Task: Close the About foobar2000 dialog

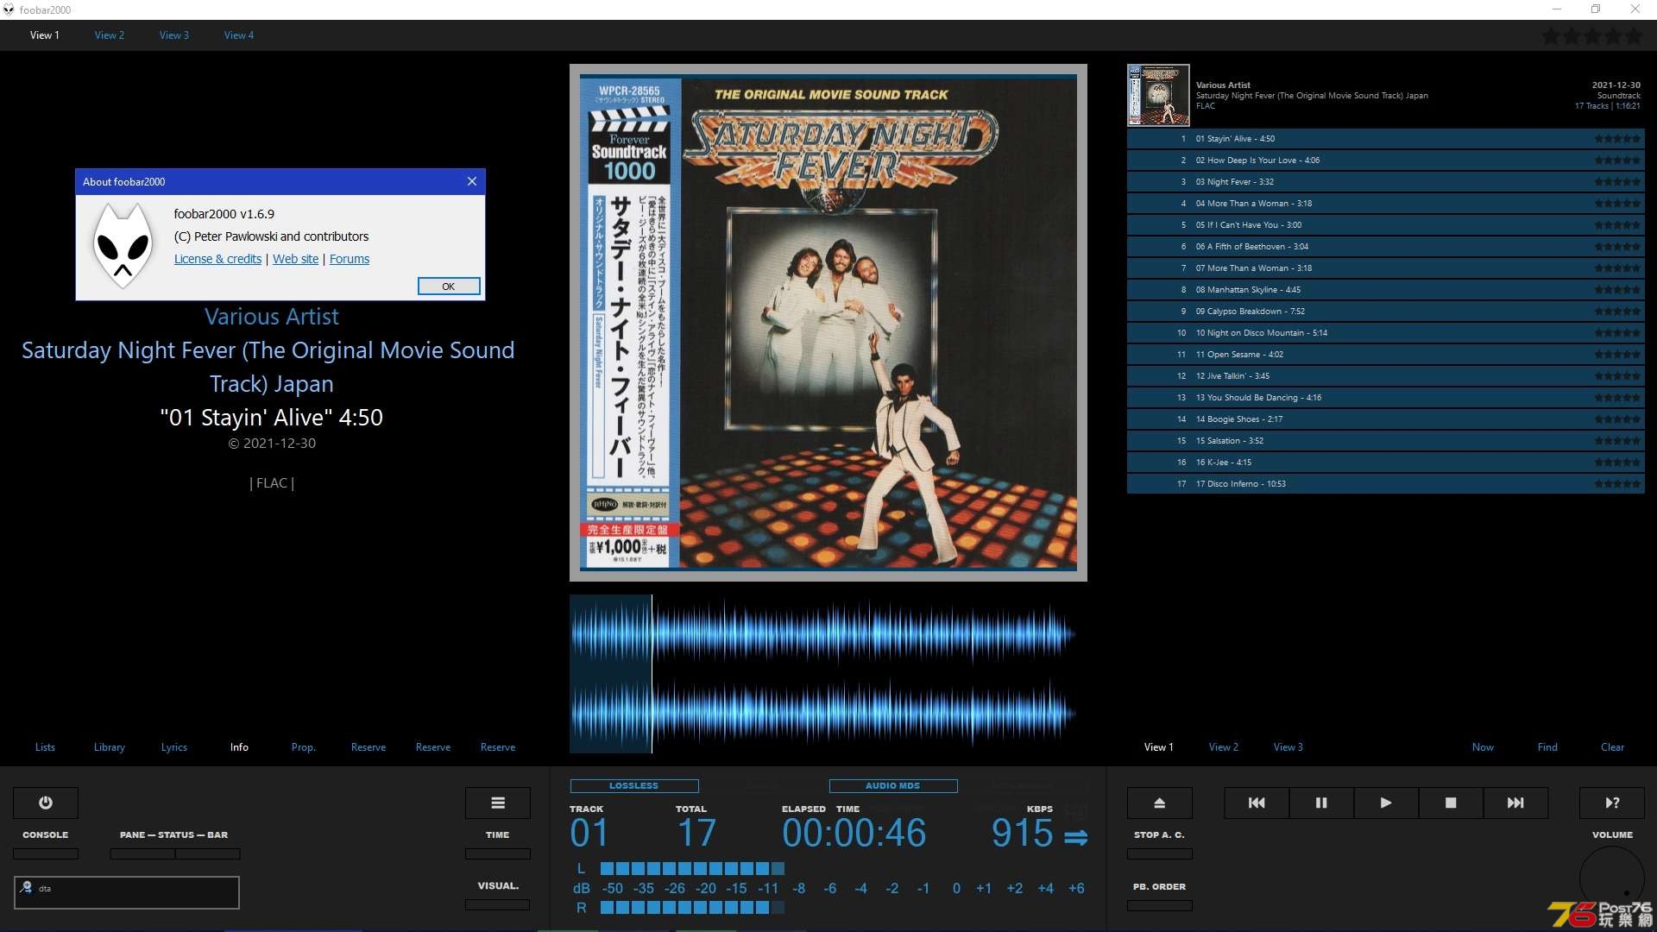Action: tap(472, 181)
